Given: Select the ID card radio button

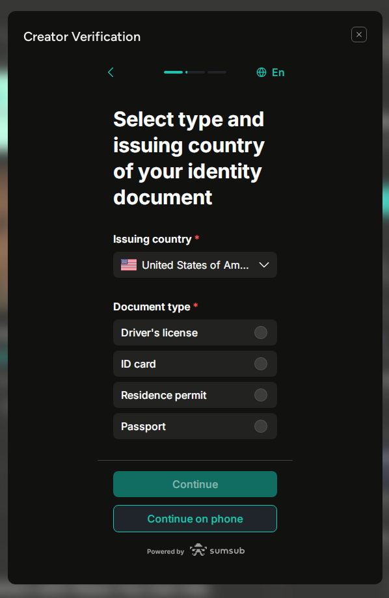Looking at the screenshot, I should pyautogui.click(x=261, y=364).
